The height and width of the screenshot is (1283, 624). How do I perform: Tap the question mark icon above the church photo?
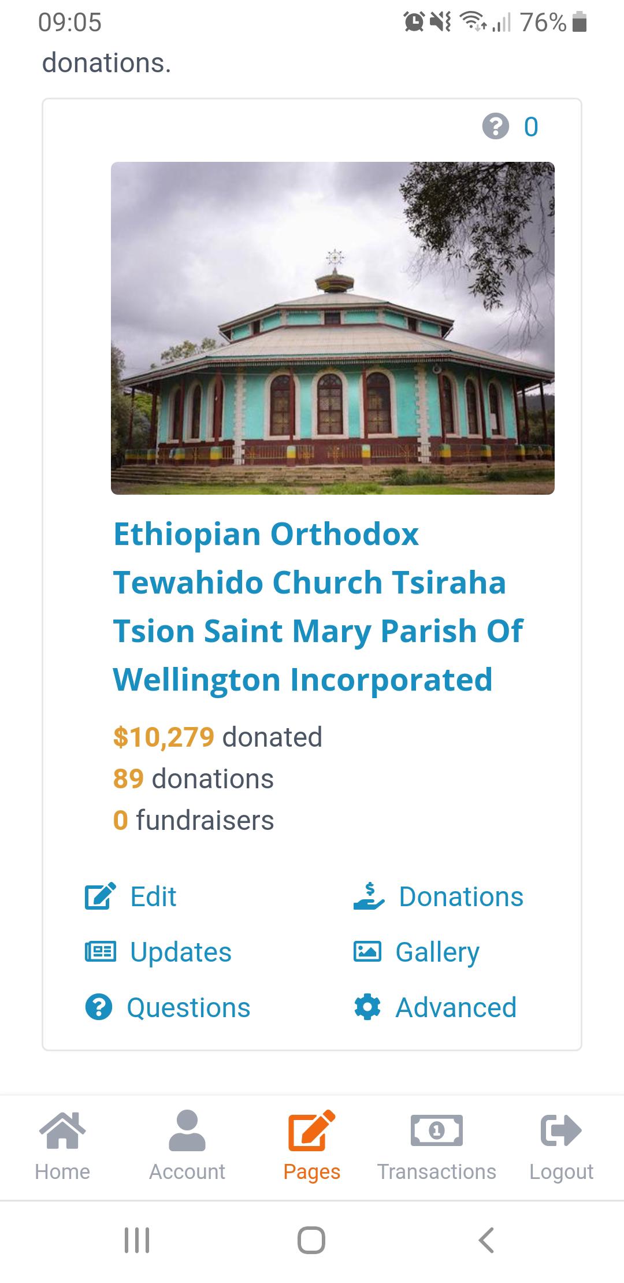(x=495, y=127)
